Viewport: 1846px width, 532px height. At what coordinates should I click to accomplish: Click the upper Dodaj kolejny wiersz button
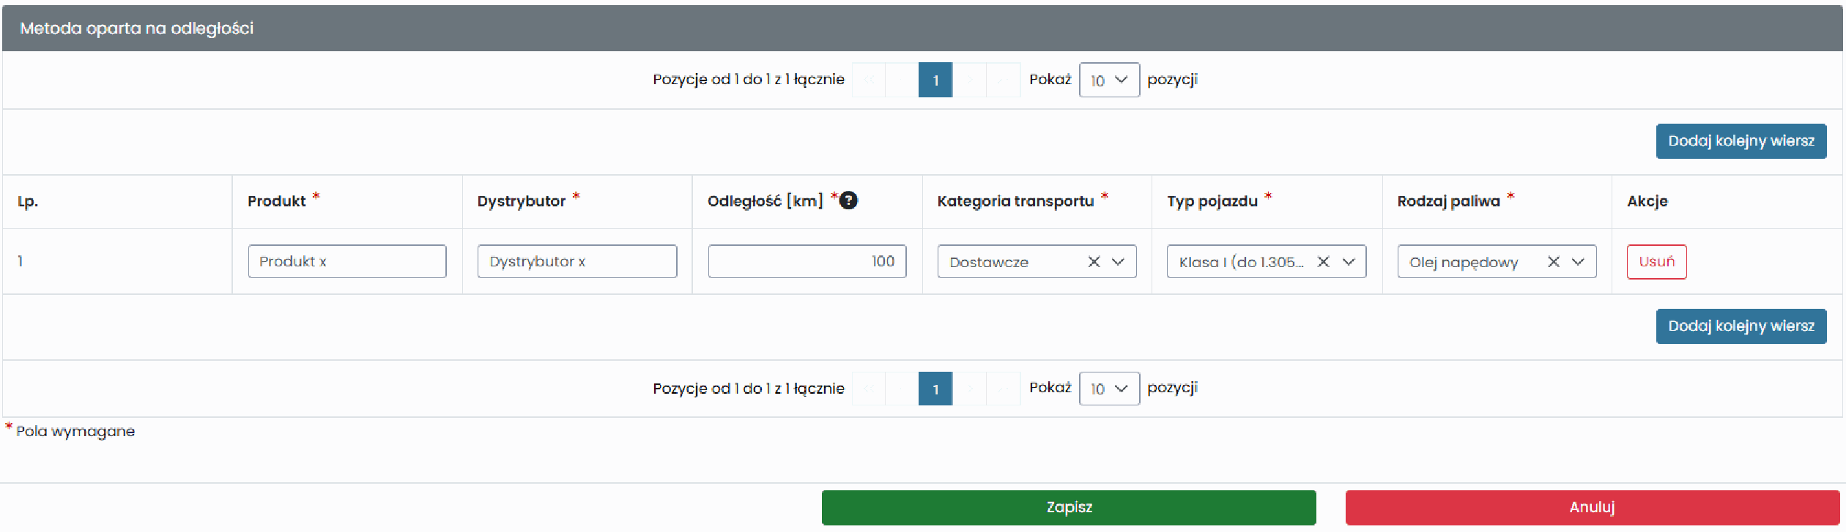(1741, 141)
